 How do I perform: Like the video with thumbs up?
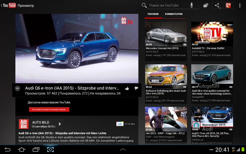127,89
